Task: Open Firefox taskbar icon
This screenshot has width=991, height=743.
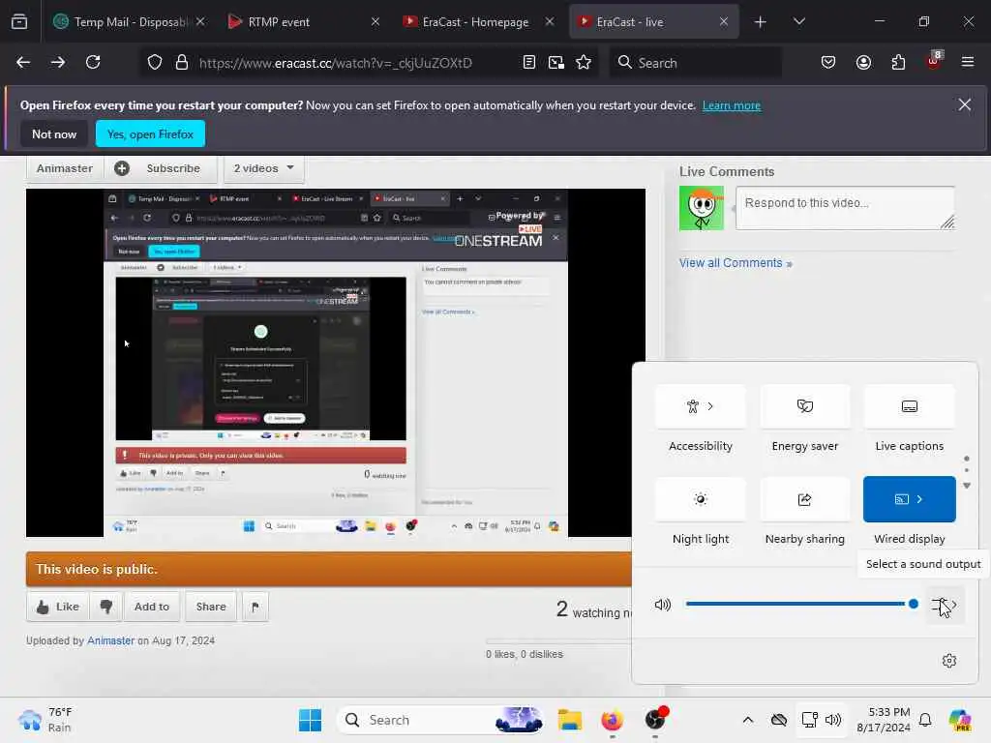Action: pyautogui.click(x=612, y=720)
